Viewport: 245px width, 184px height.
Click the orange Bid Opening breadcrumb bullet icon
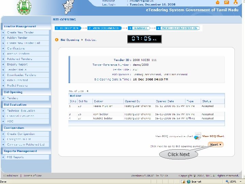click(x=56, y=40)
